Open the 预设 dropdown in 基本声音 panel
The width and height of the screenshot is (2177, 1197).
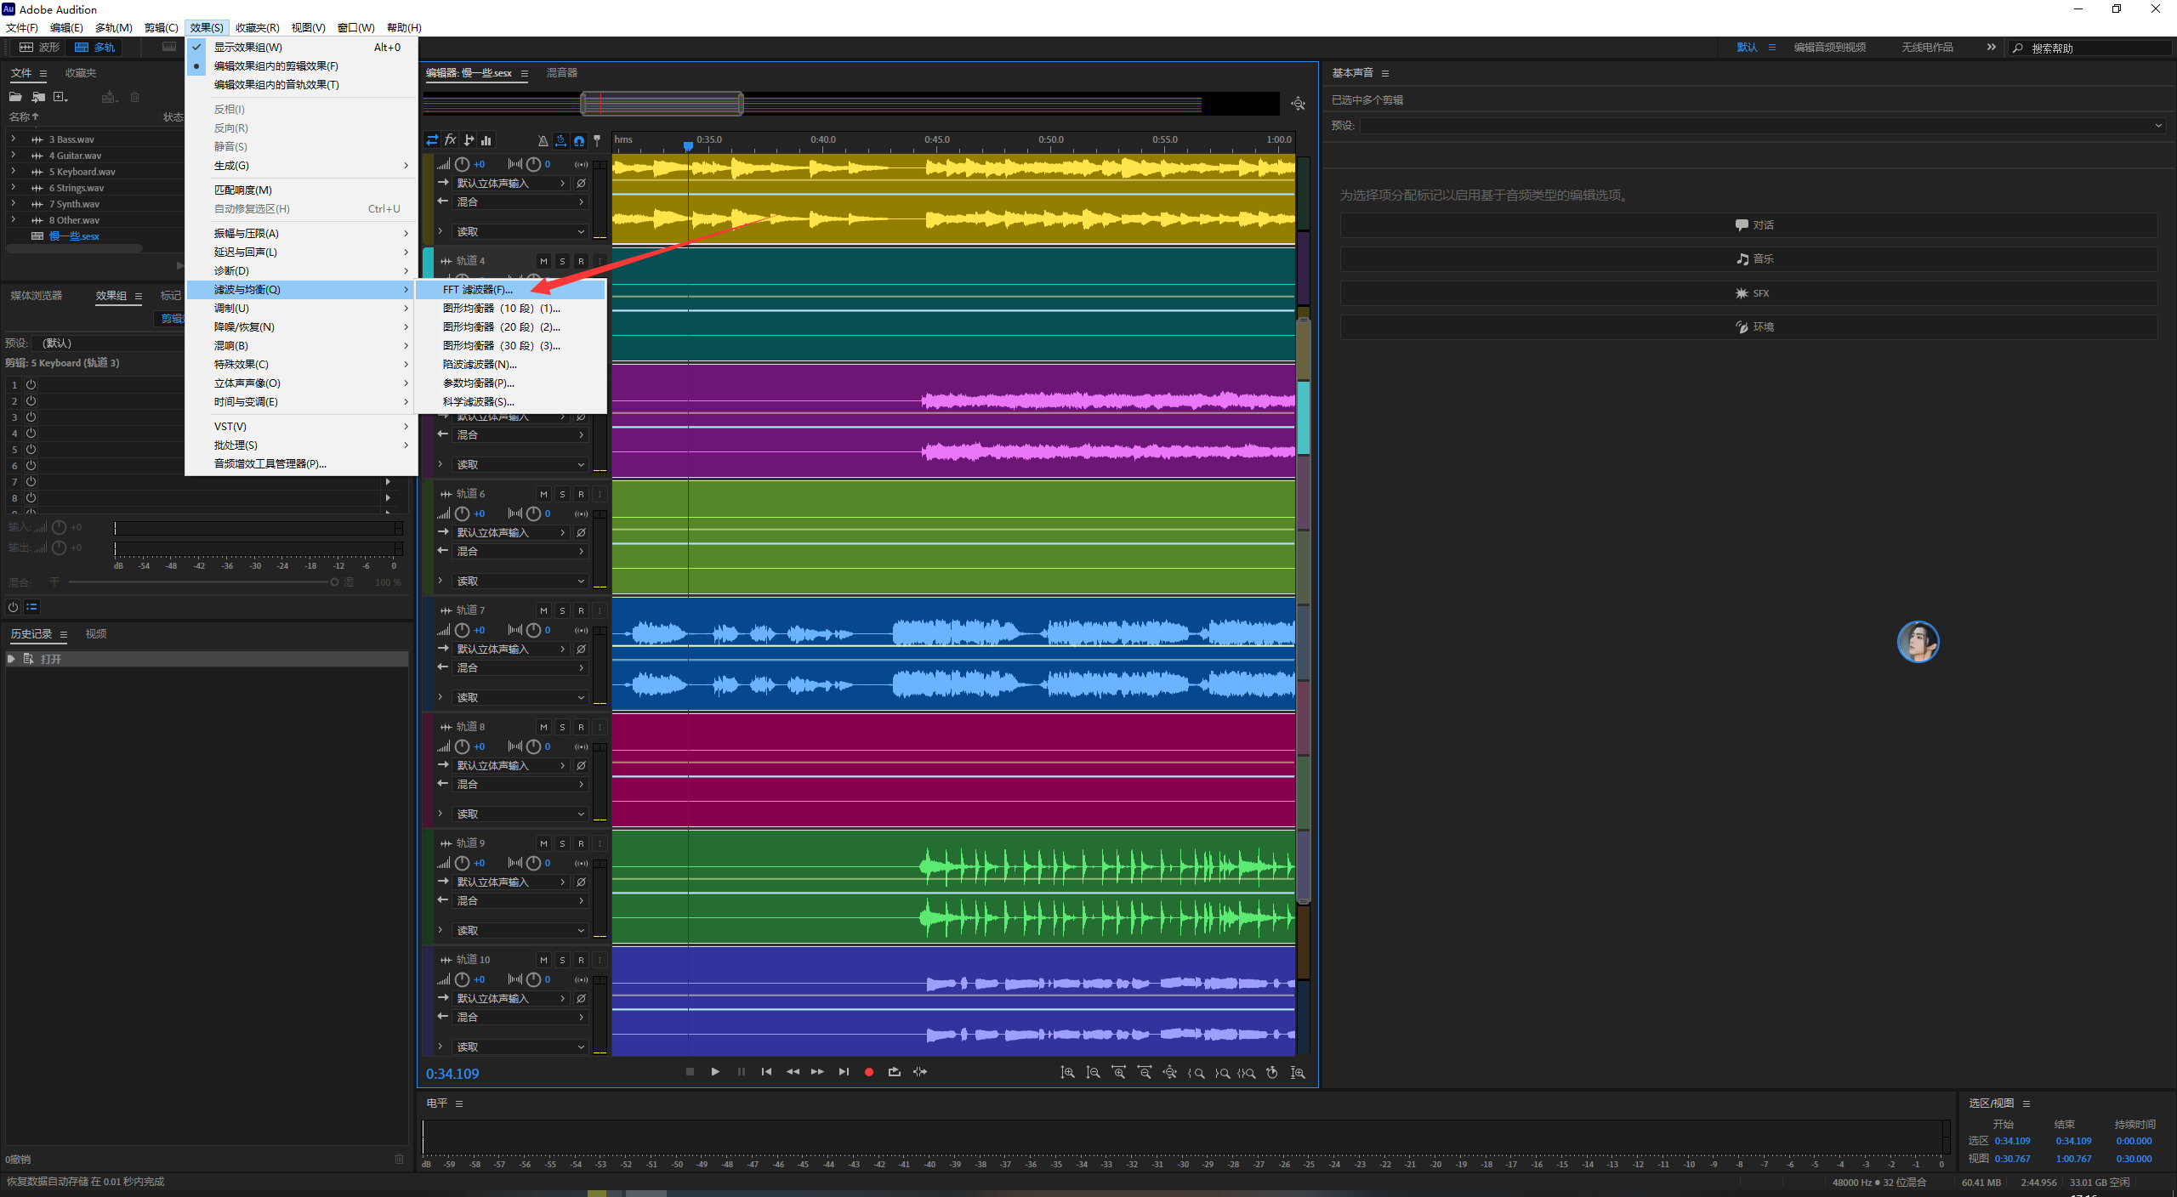(1761, 126)
